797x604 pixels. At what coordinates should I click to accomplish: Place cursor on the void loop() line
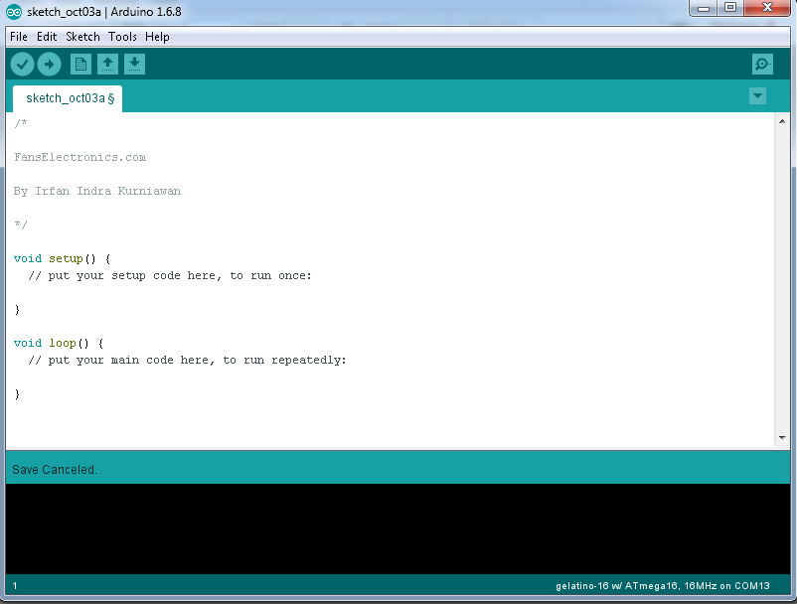(58, 343)
